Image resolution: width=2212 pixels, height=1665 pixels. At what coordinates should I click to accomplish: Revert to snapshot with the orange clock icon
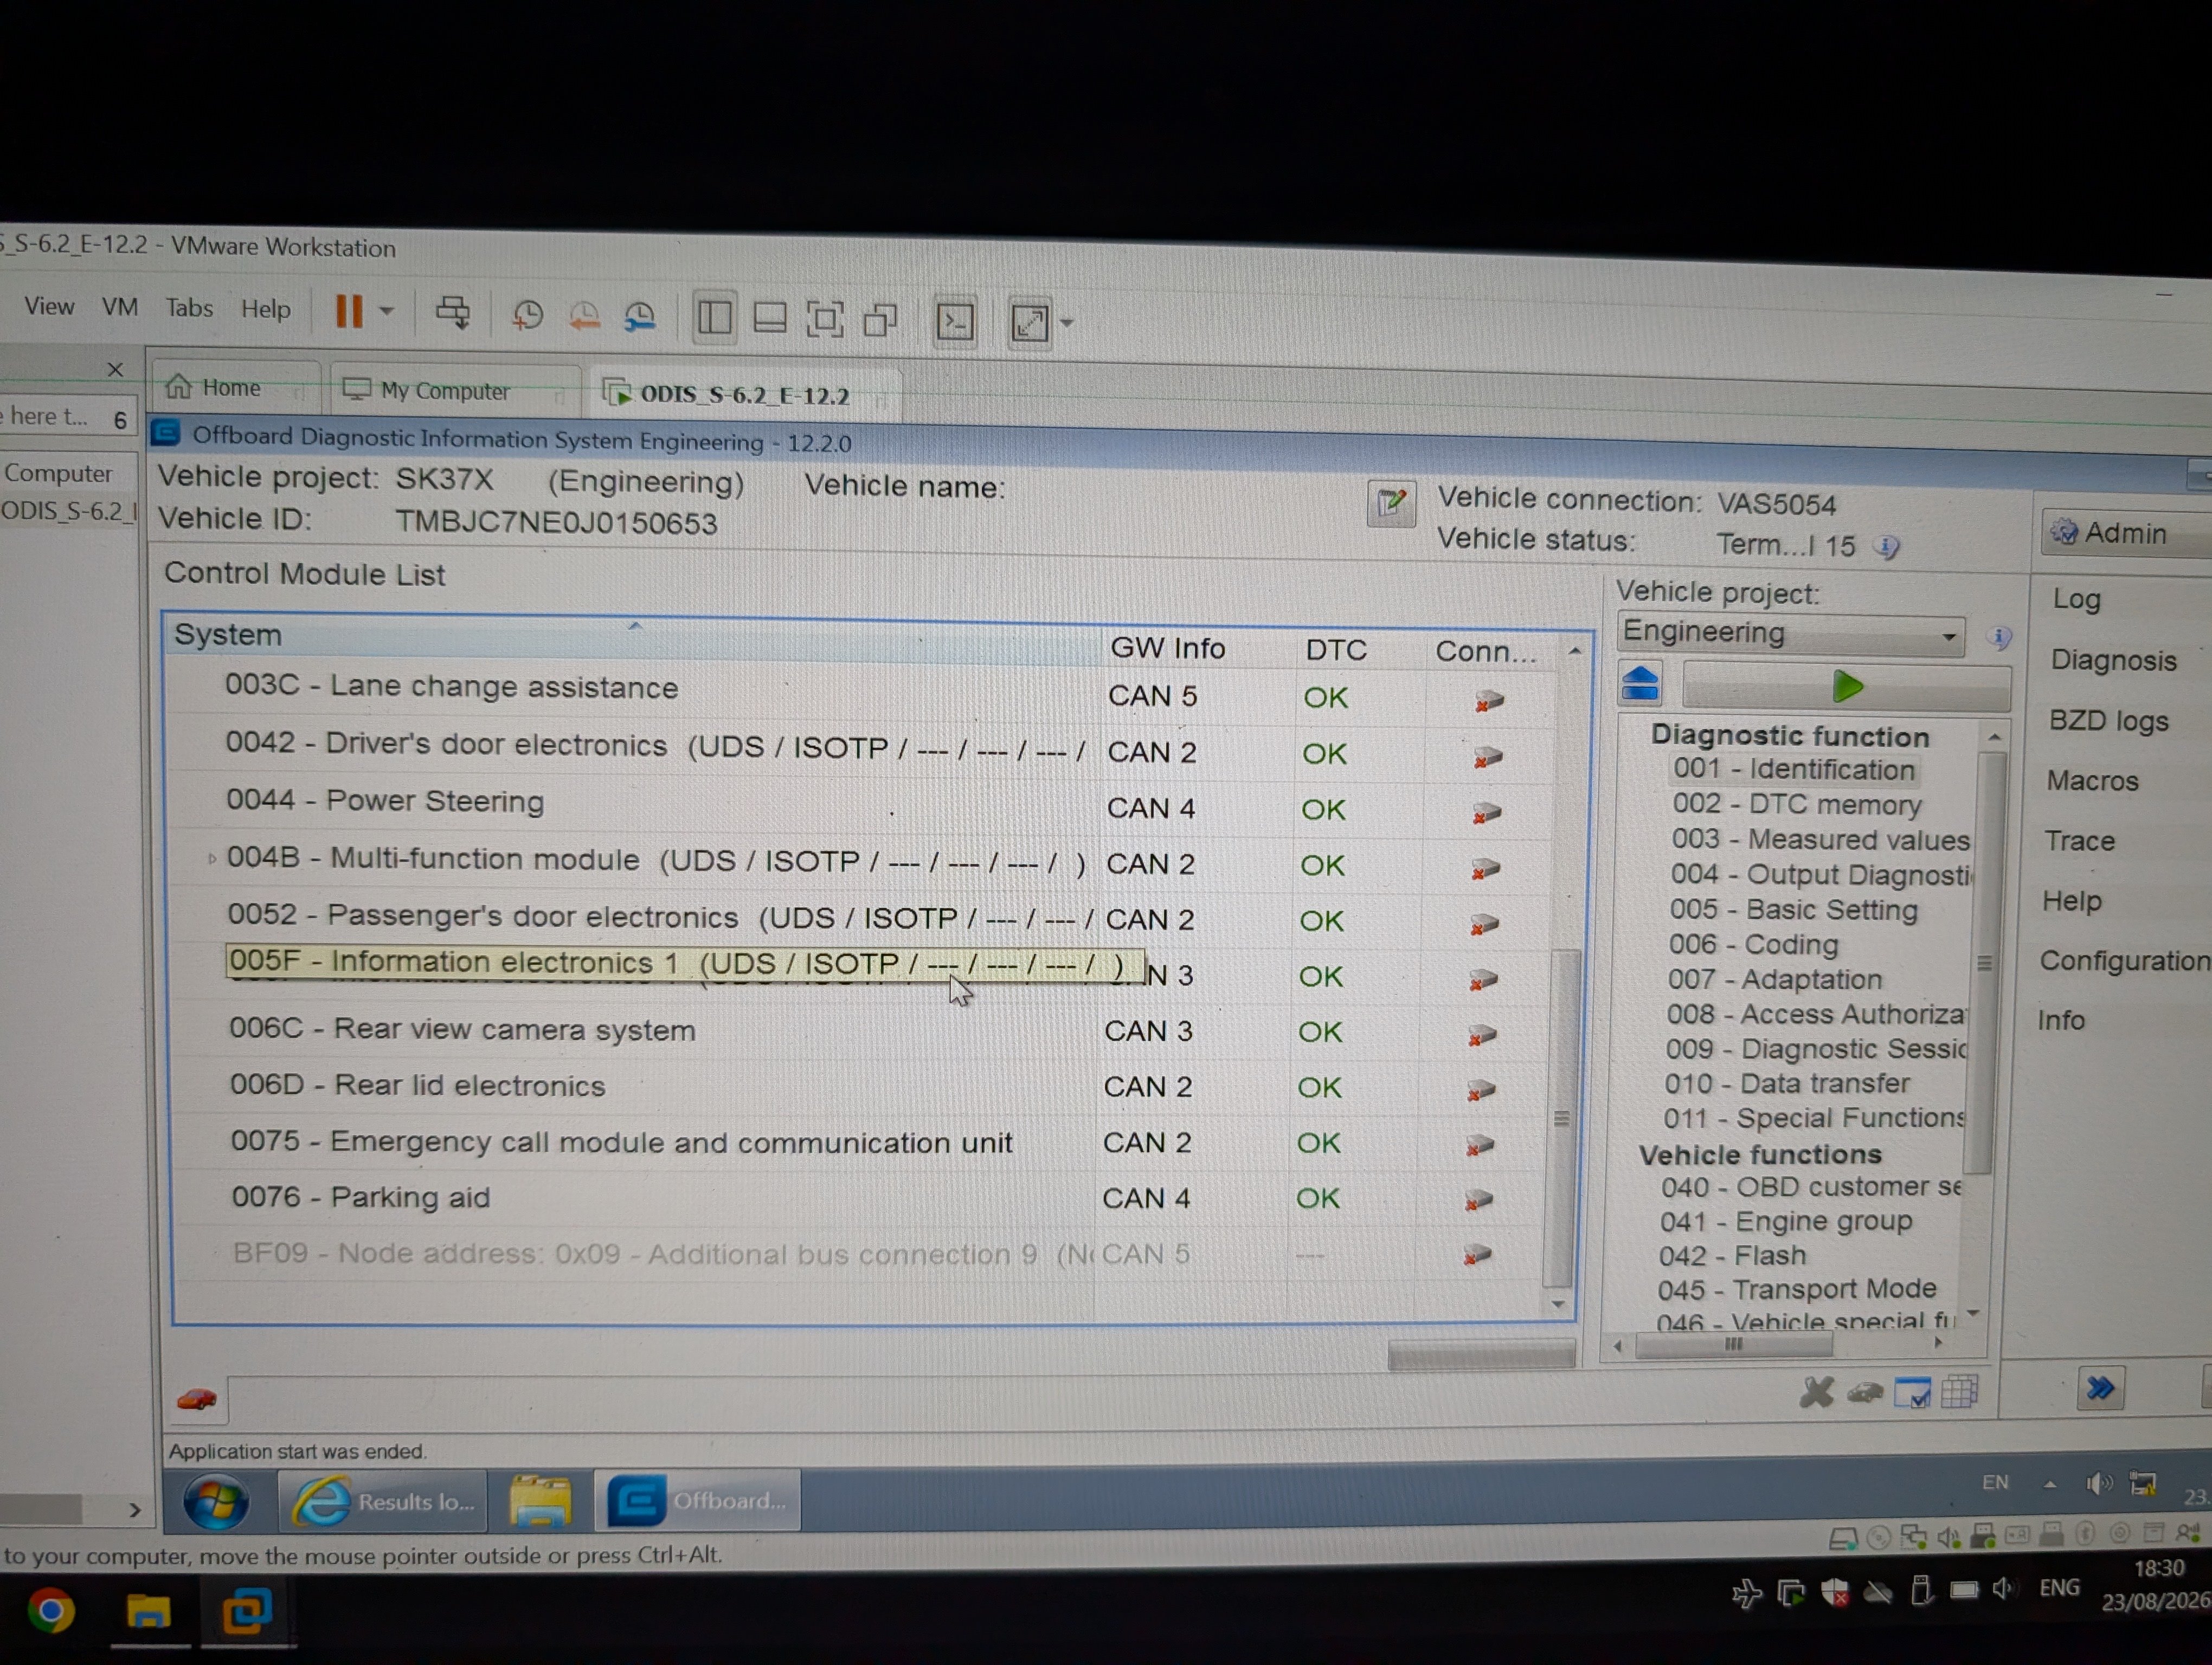click(x=584, y=317)
